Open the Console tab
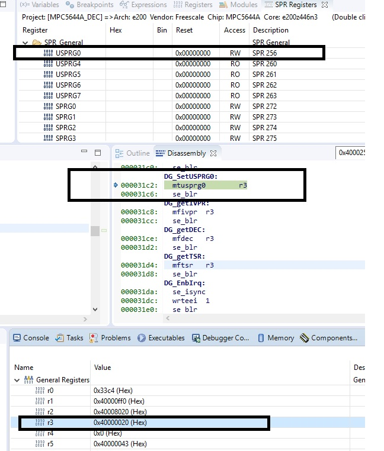The height and width of the screenshot is (451, 384). pos(31,338)
